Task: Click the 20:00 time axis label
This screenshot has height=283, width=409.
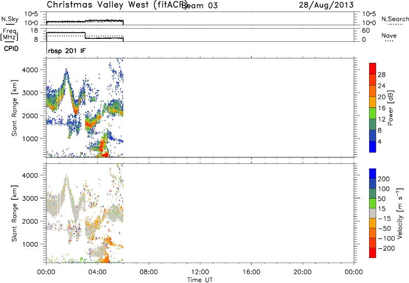Action: (x=303, y=272)
